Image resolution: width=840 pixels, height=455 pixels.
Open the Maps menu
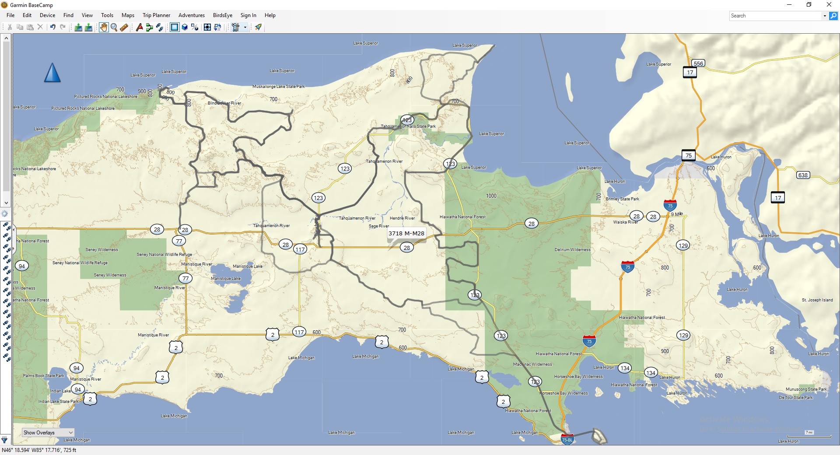[128, 15]
